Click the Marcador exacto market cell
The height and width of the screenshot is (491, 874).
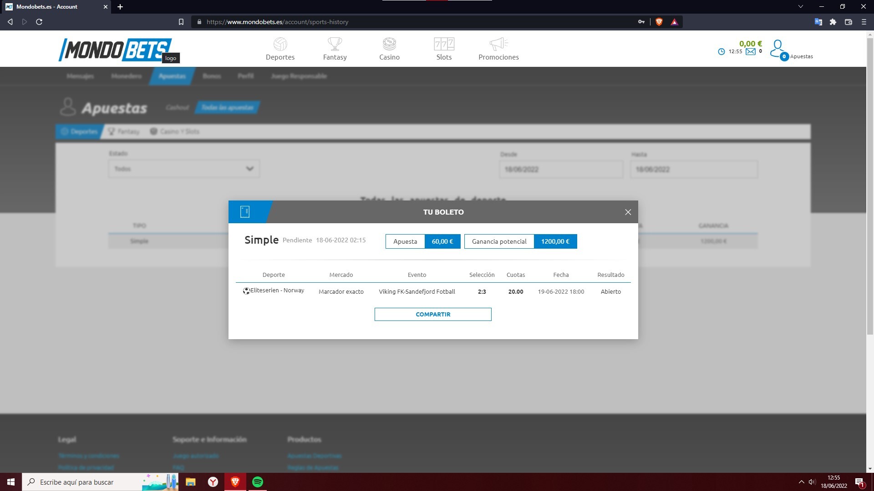(341, 291)
